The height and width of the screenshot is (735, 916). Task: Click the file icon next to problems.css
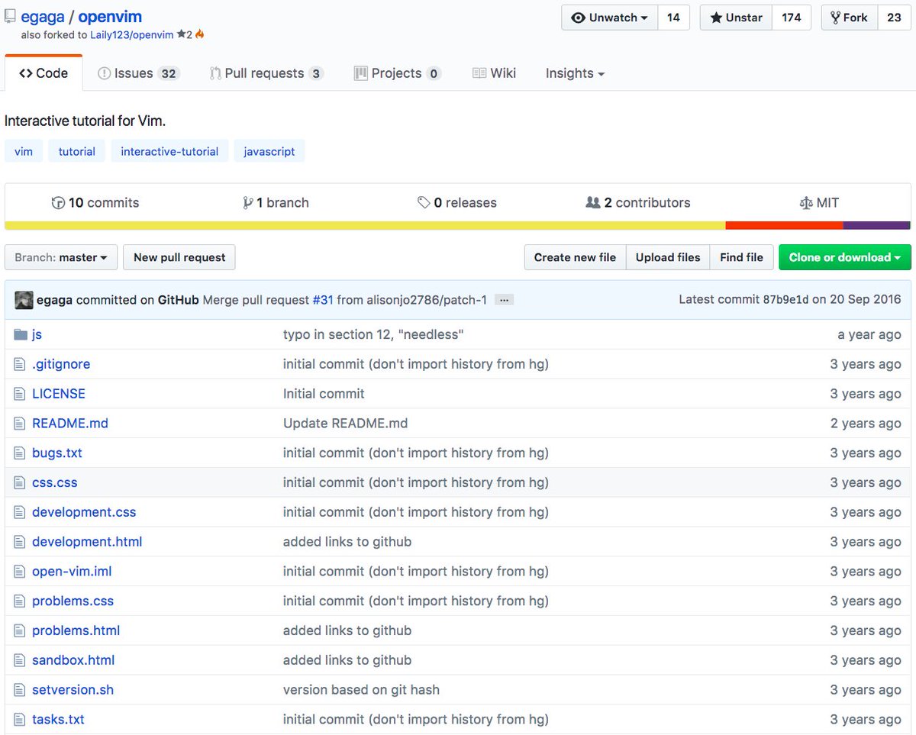20,601
